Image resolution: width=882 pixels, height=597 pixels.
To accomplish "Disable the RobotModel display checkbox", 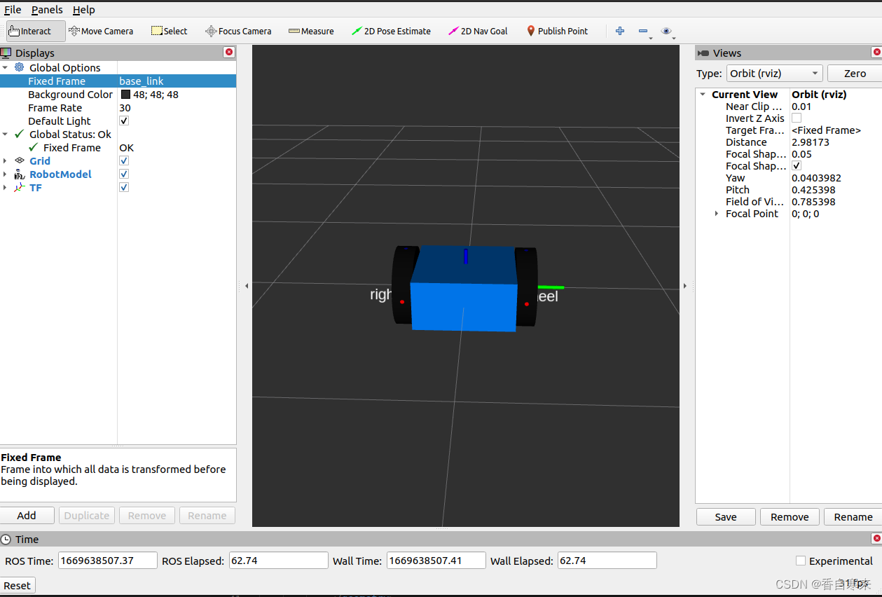I will point(124,174).
